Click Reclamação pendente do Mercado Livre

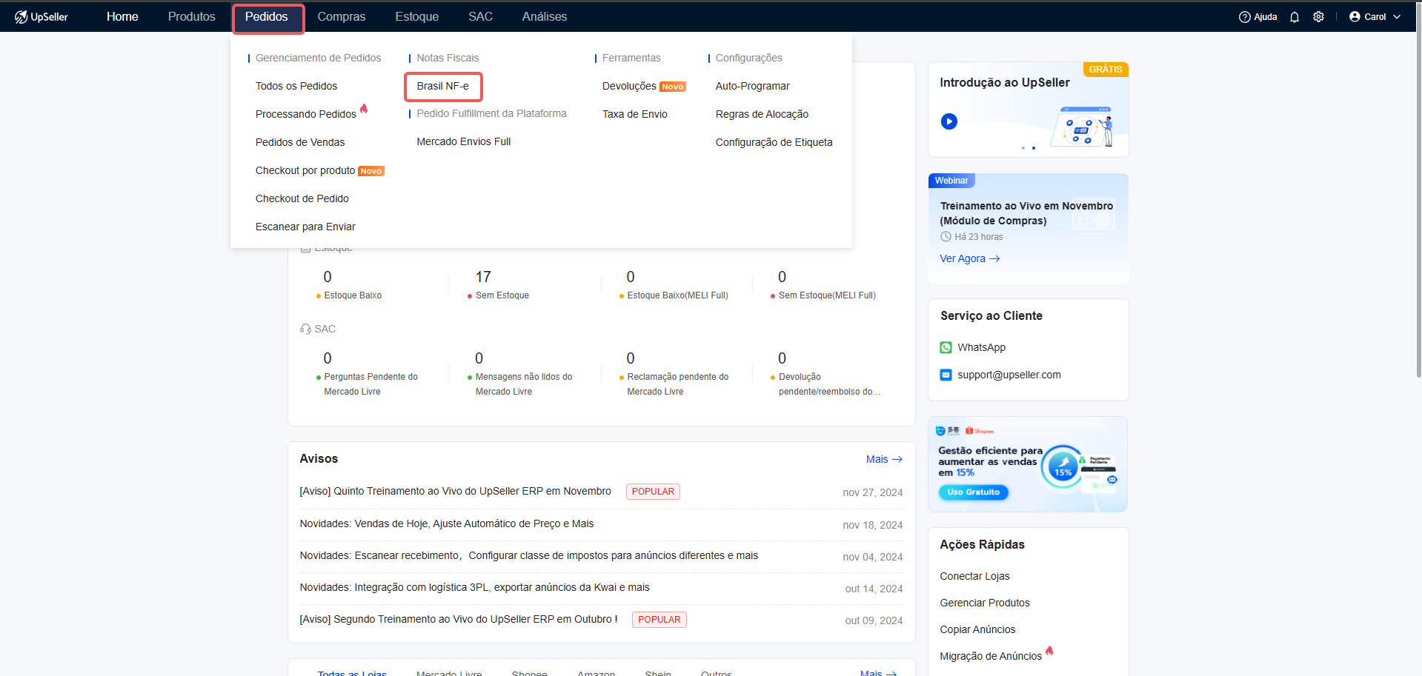click(677, 384)
